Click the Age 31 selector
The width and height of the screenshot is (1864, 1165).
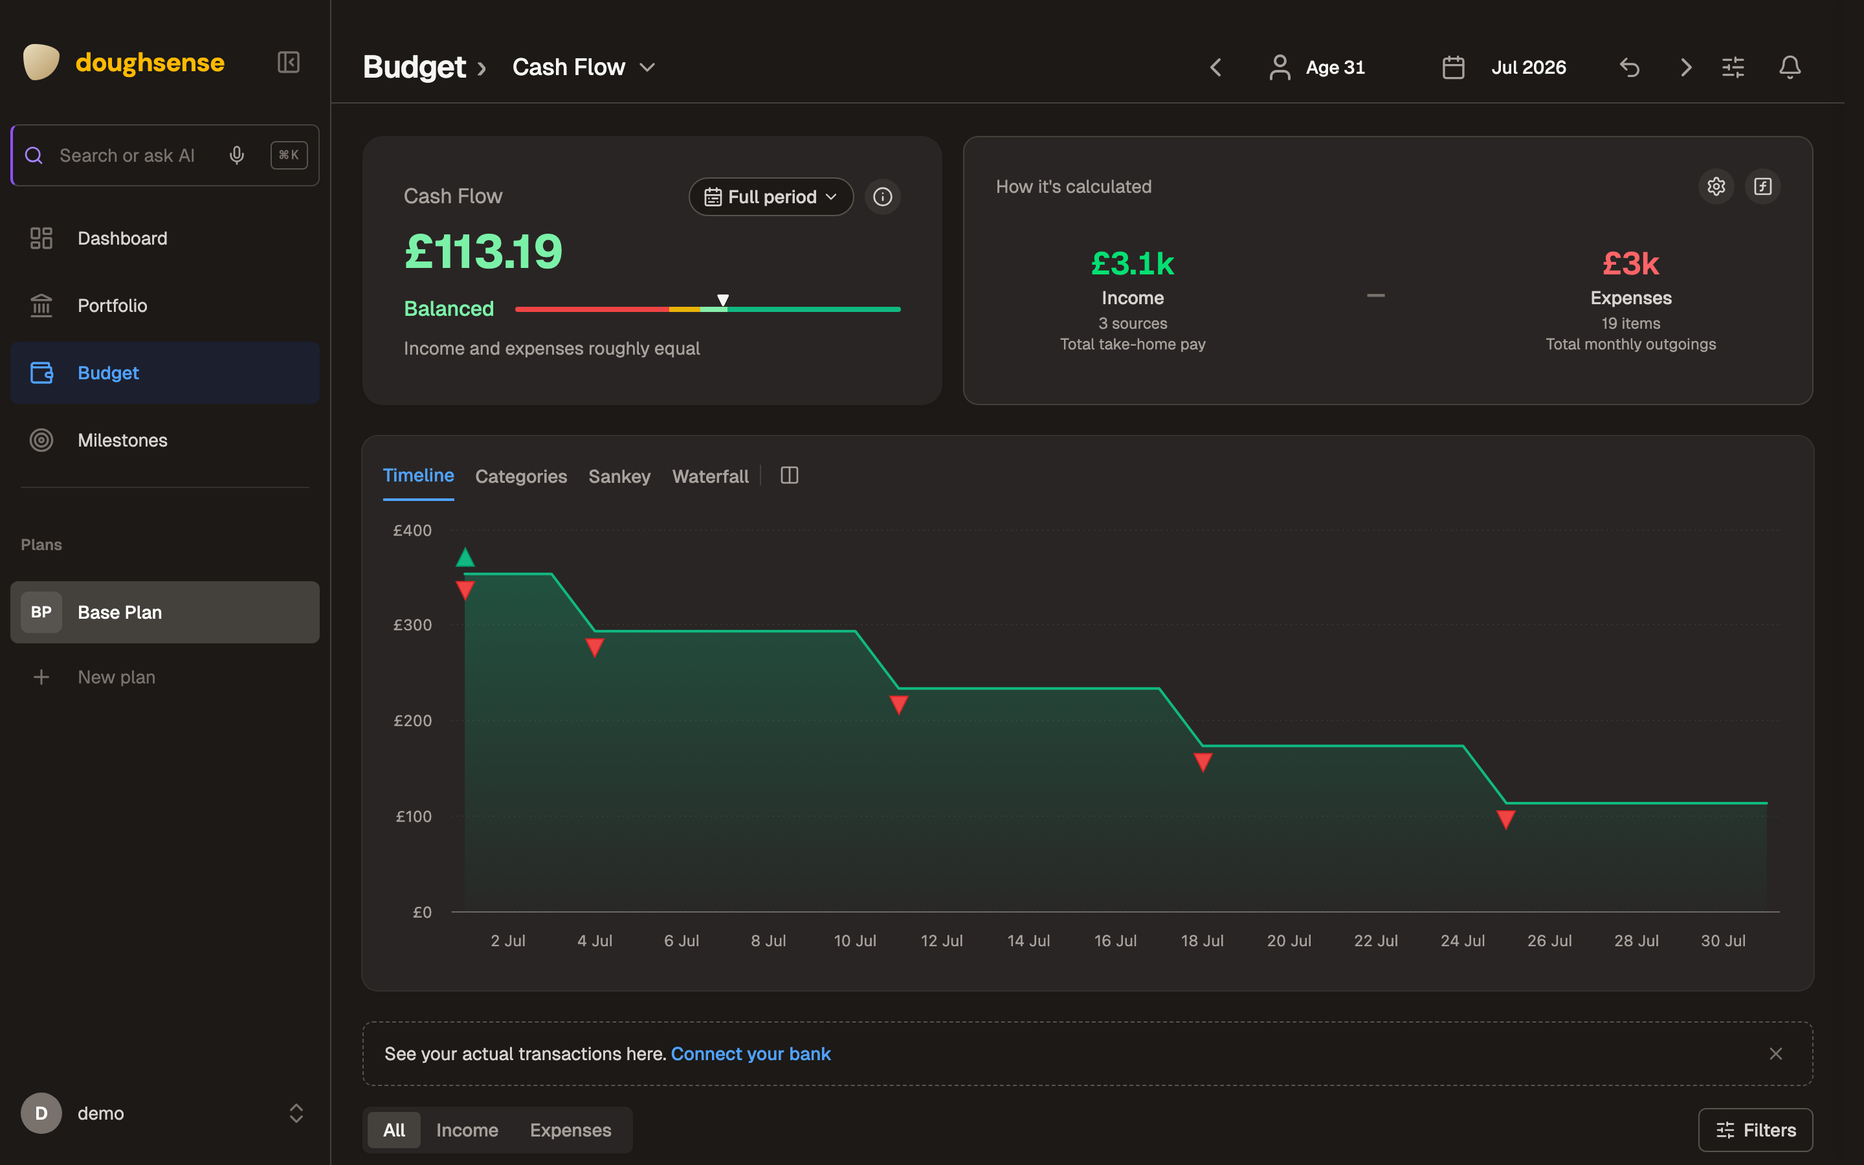tap(1317, 67)
